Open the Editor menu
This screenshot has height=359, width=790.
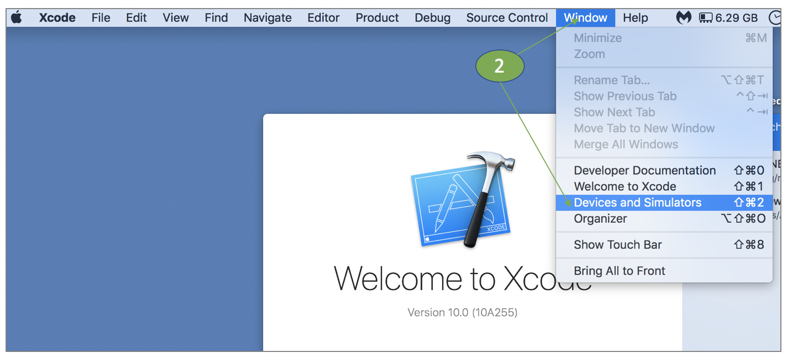(323, 18)
